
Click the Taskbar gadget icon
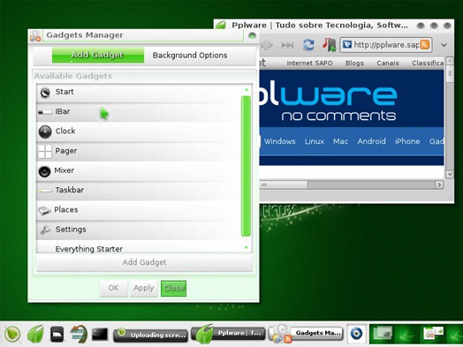[45, 192]
